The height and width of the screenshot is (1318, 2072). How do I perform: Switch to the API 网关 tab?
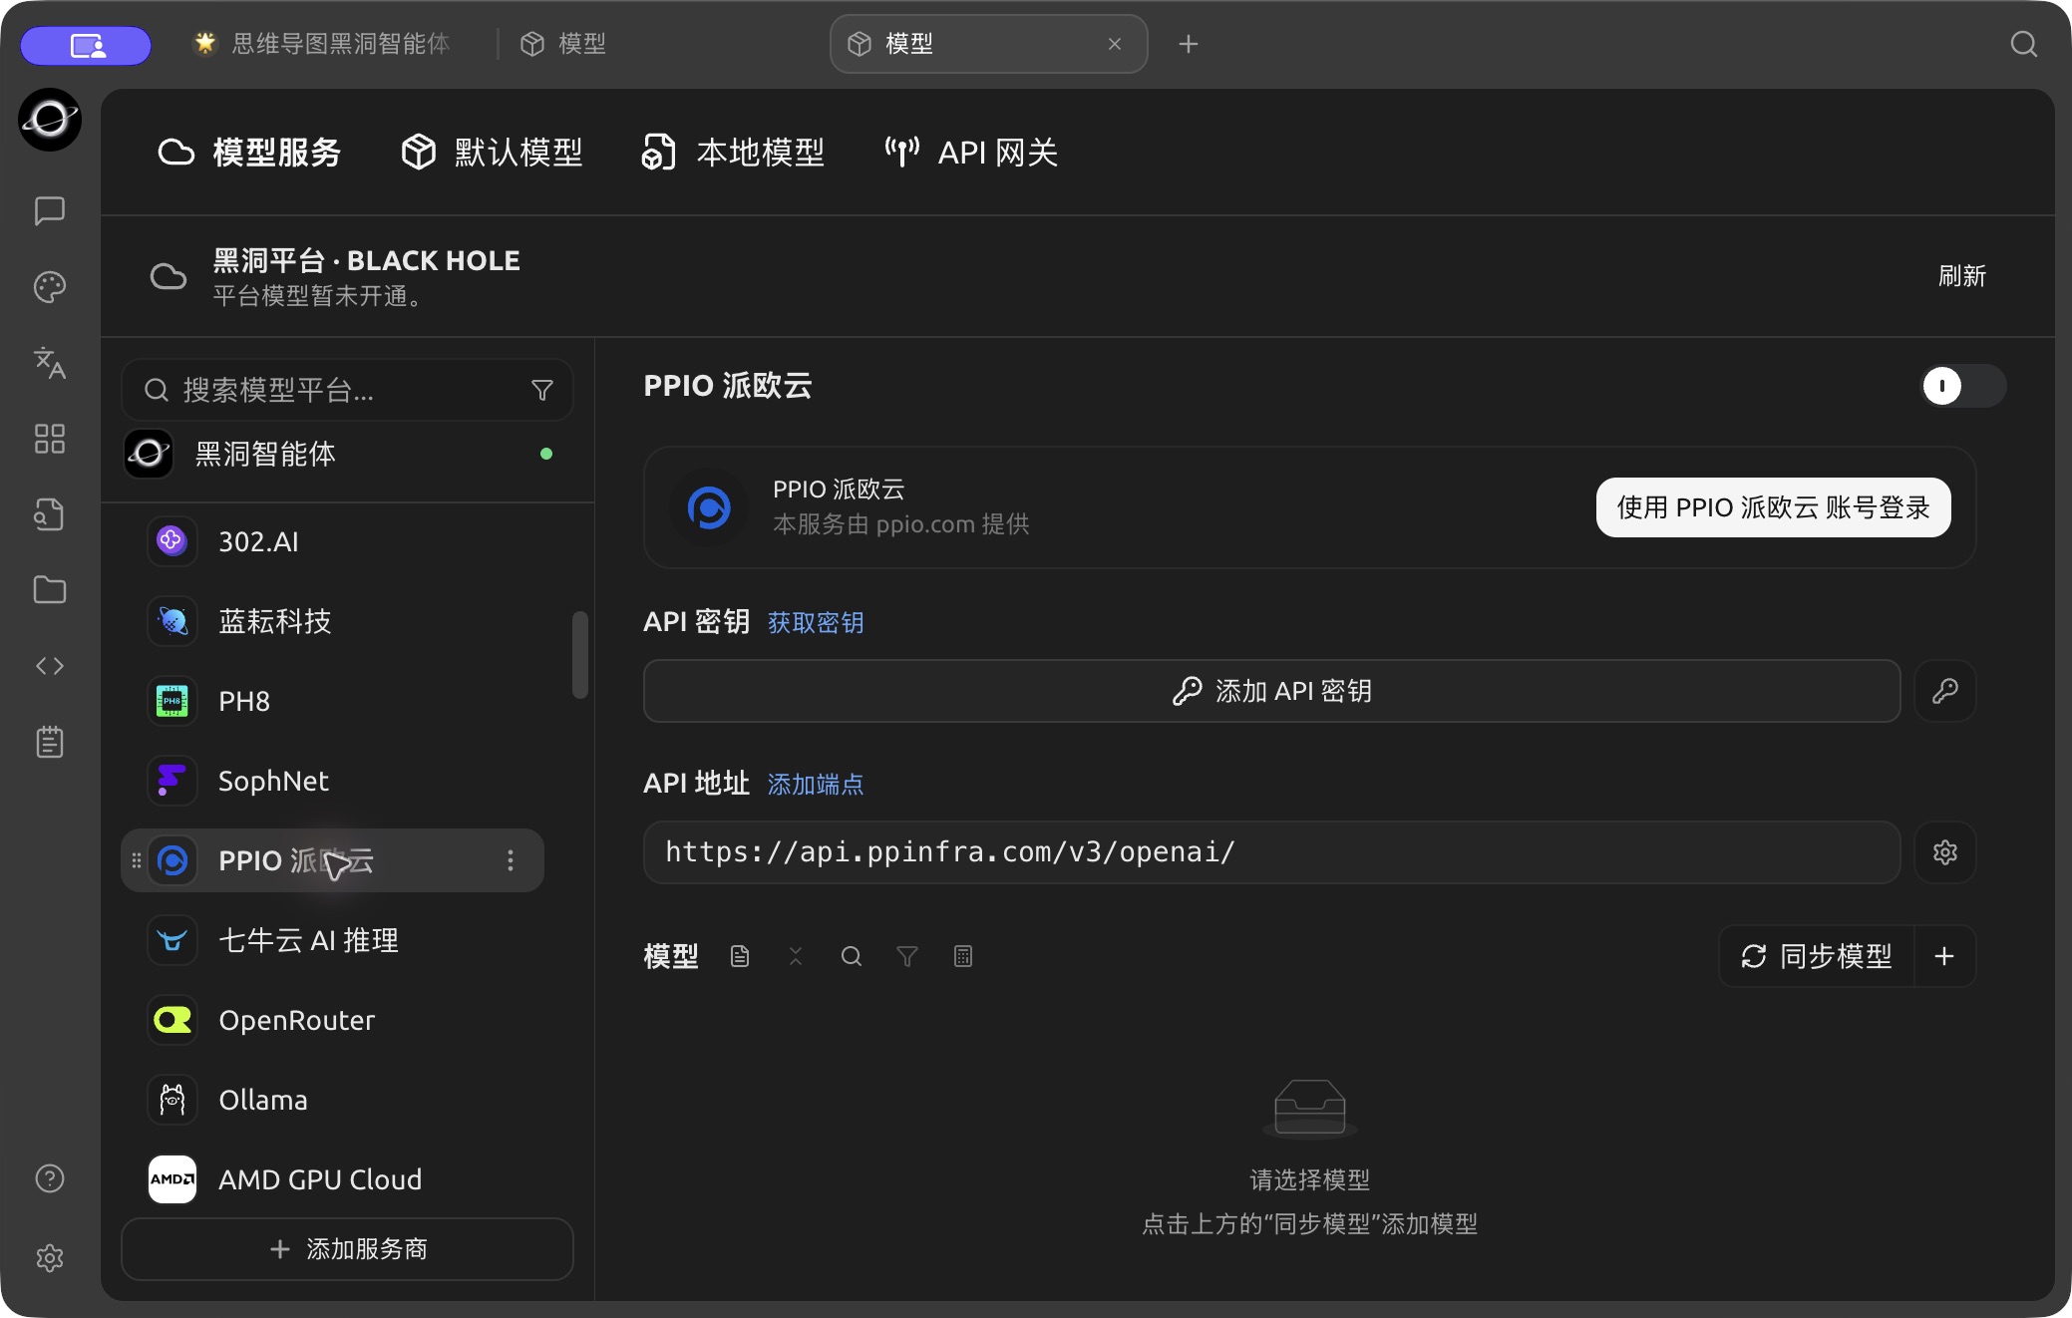(x=971, y=153)
